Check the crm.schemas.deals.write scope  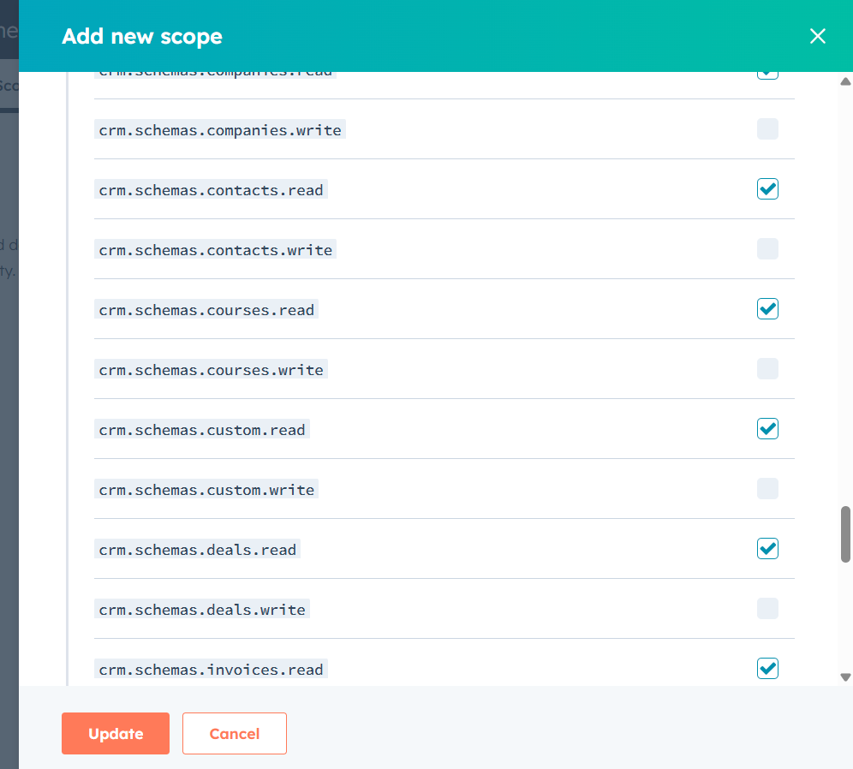[767, 608]
